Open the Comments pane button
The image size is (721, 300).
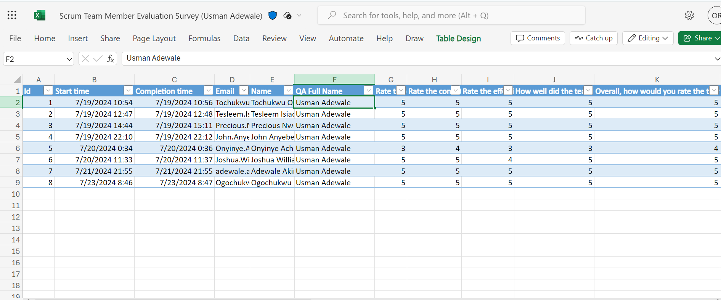538,38
